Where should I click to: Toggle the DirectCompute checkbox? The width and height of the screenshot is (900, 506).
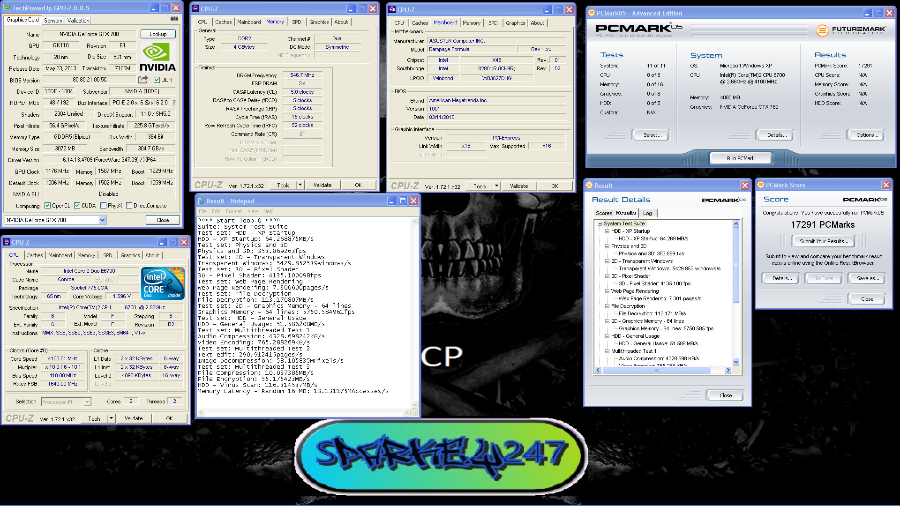129,206
